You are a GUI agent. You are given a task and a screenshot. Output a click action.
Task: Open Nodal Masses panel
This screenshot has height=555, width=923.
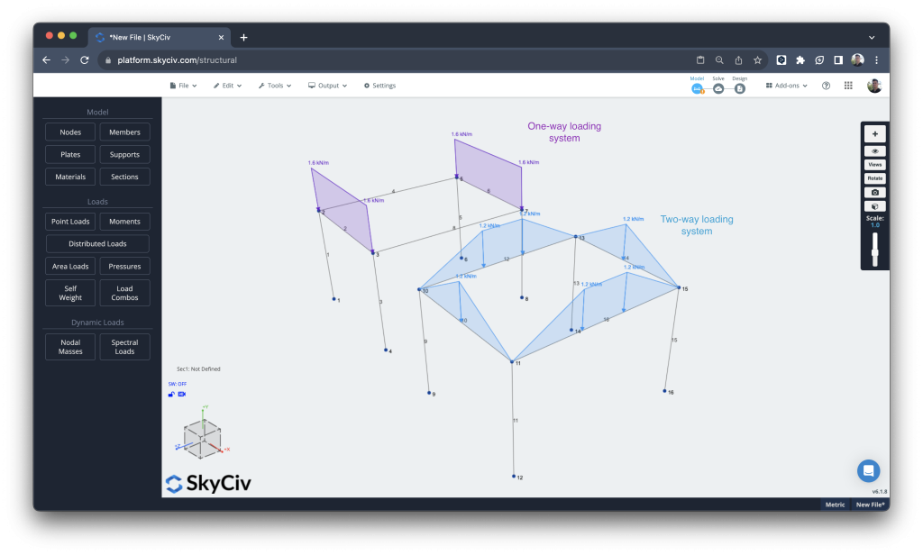(x=70, y=347)
